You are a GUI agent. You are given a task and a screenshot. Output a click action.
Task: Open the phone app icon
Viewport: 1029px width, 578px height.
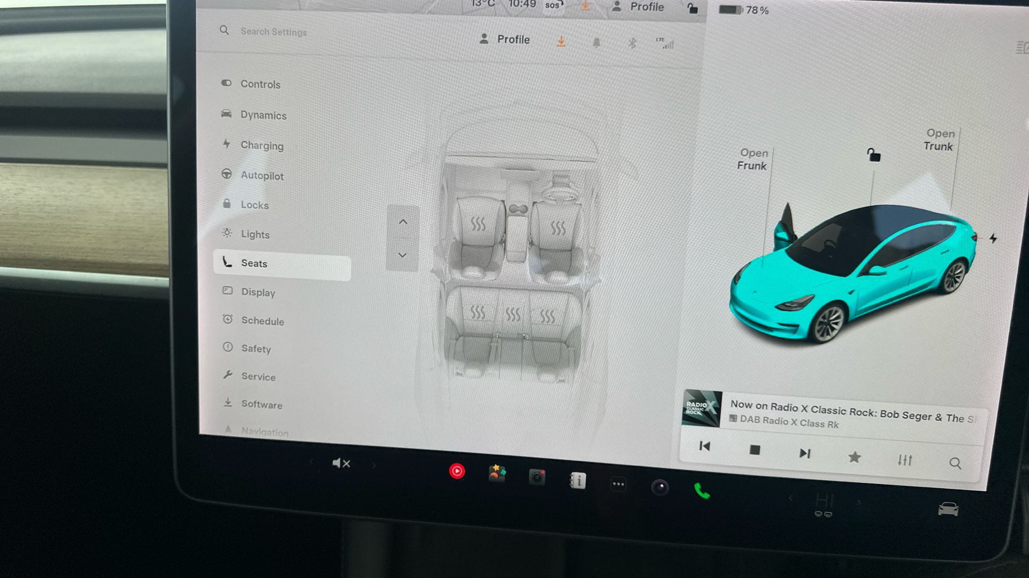pyautogui.click(x=702, y=490)
